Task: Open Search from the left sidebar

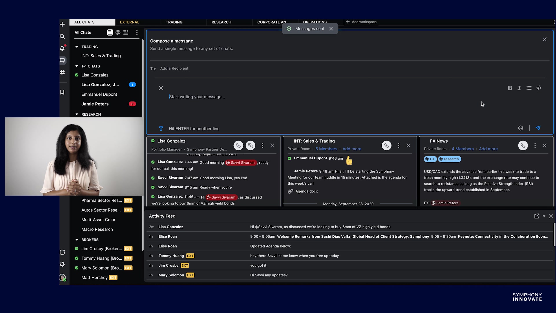Action: point(62,36)
